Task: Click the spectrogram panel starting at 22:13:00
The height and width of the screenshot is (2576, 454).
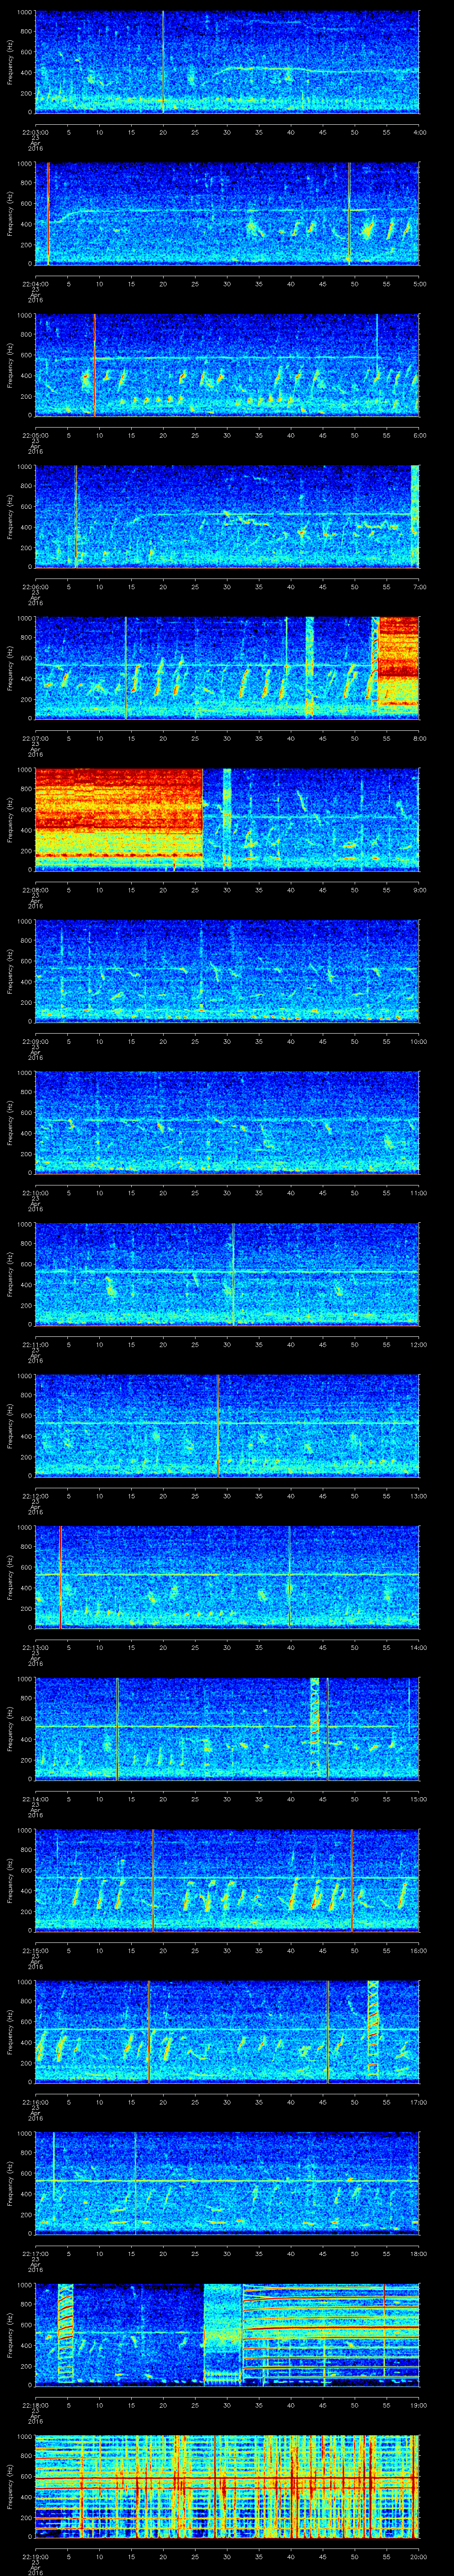Action: 227,1577
